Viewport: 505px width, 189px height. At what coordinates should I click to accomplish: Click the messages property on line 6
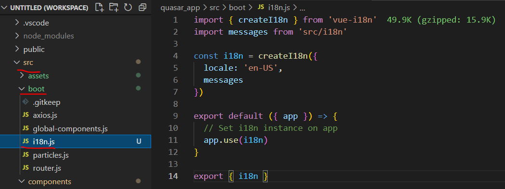[x=223, y=80]
